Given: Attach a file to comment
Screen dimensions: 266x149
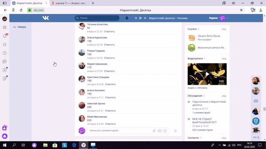Looking at the screenshot, I should pos(154,131).
